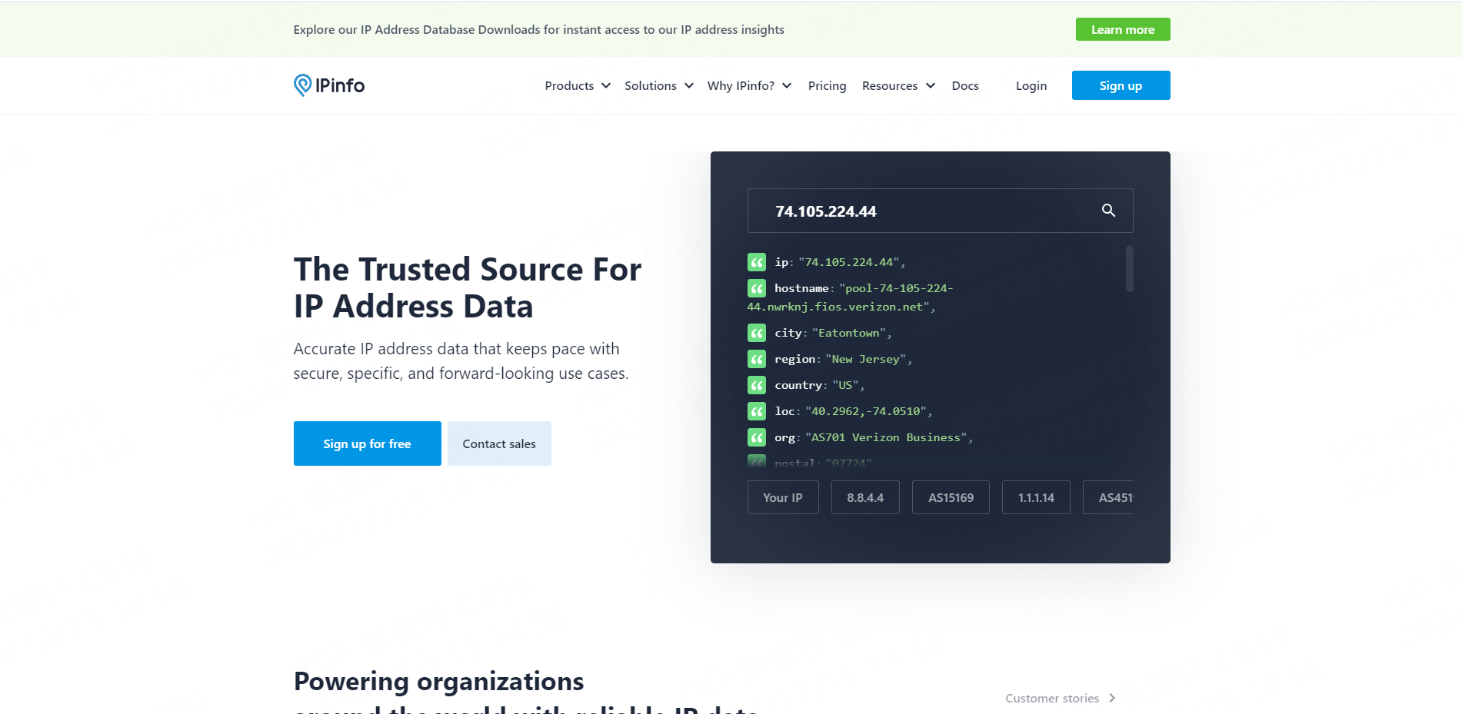The width and height of the screenshot is (1462, 714).
Task: Expand the Solutions dropdown menu
Action: [658, 85]
